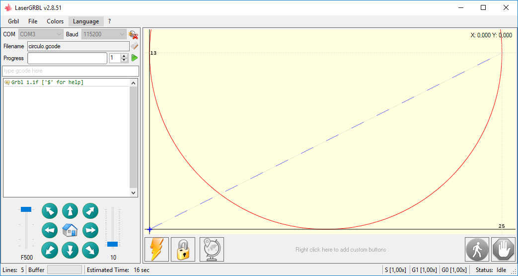Click the circulo.gcode filename field
The height and width of the screenshot is (276, 518).
click(x=78, y=46)
